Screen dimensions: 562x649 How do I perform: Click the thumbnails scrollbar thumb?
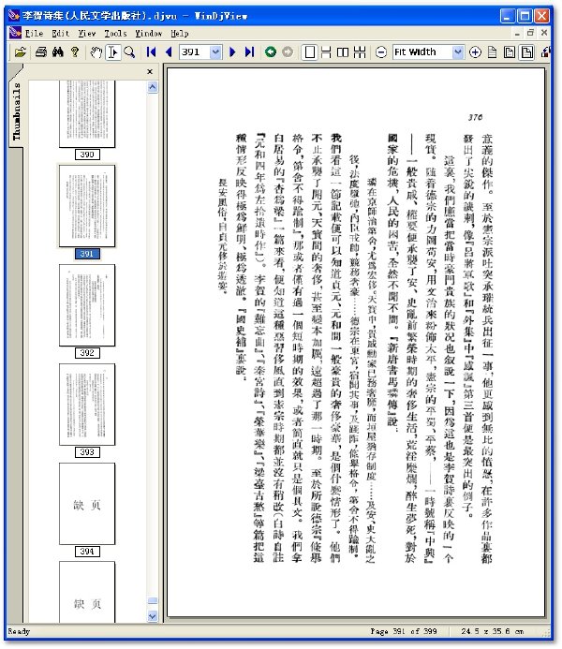[x=153, y=601]
